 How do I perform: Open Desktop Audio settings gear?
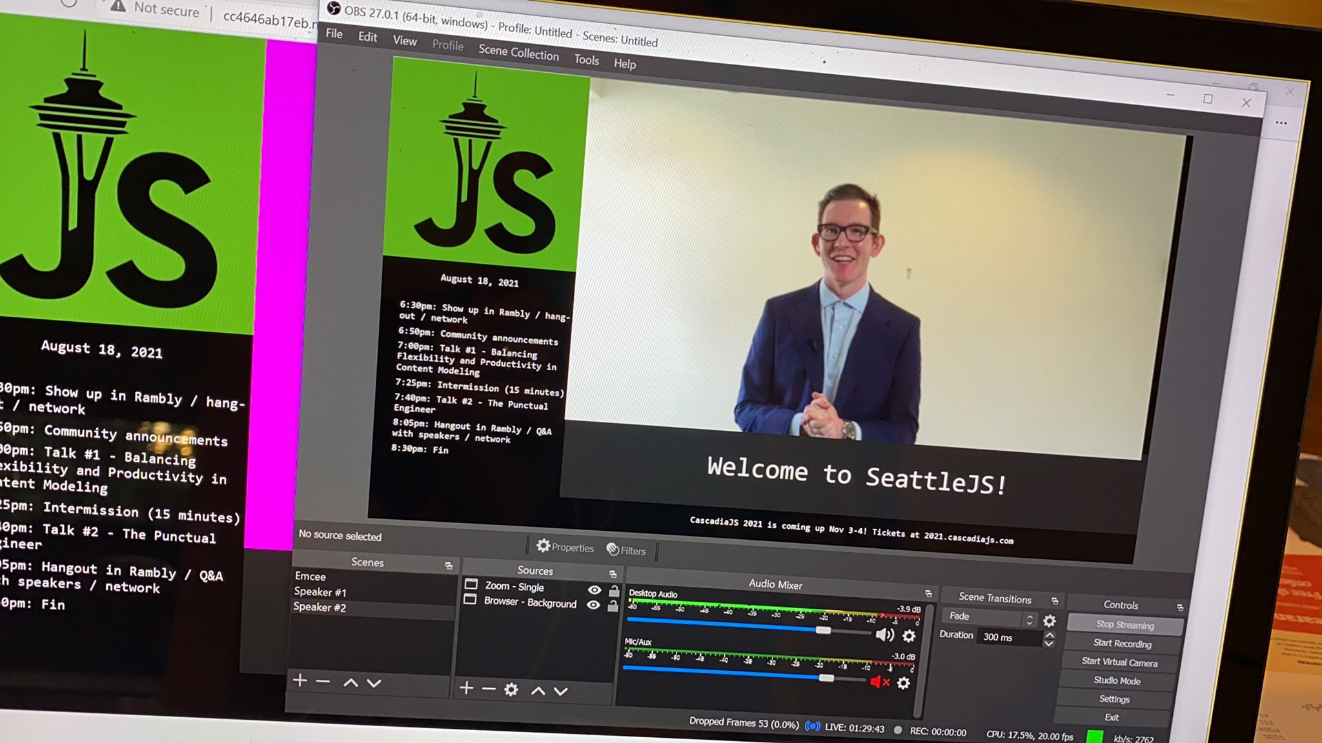click(909, 636)
